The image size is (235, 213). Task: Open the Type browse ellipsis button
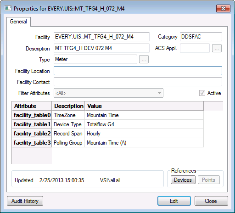(x=144, y=59)
